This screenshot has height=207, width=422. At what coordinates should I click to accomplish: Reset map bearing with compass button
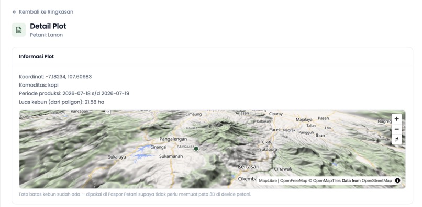click(396, 139)
